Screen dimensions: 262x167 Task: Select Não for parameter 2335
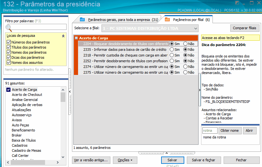185,50
